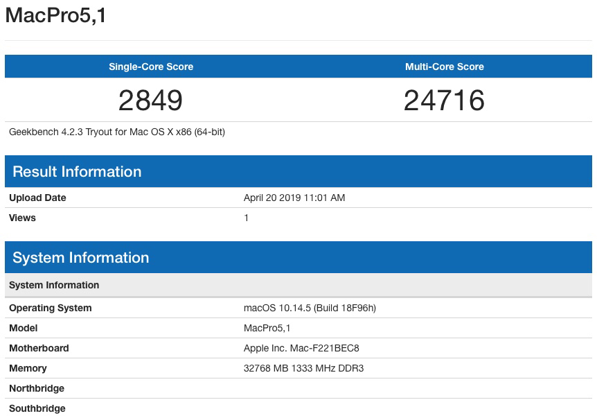
Task: Click the Northbridge row label
Action: pos(37,388)
